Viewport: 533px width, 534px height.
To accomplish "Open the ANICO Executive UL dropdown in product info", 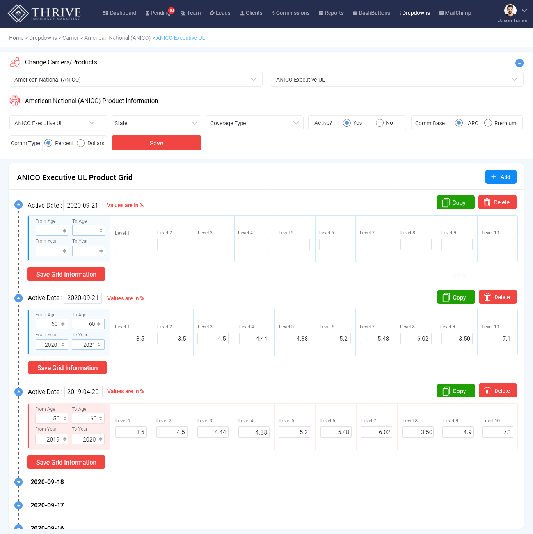I will tap(58, 123).
